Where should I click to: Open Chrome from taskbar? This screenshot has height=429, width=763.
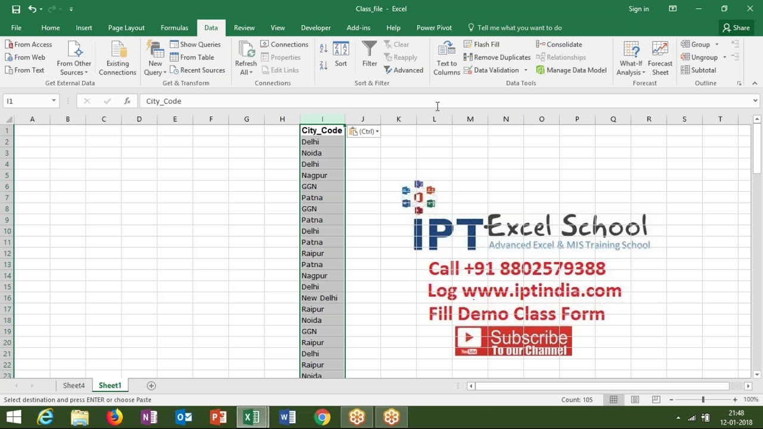(x=322, y=417)
